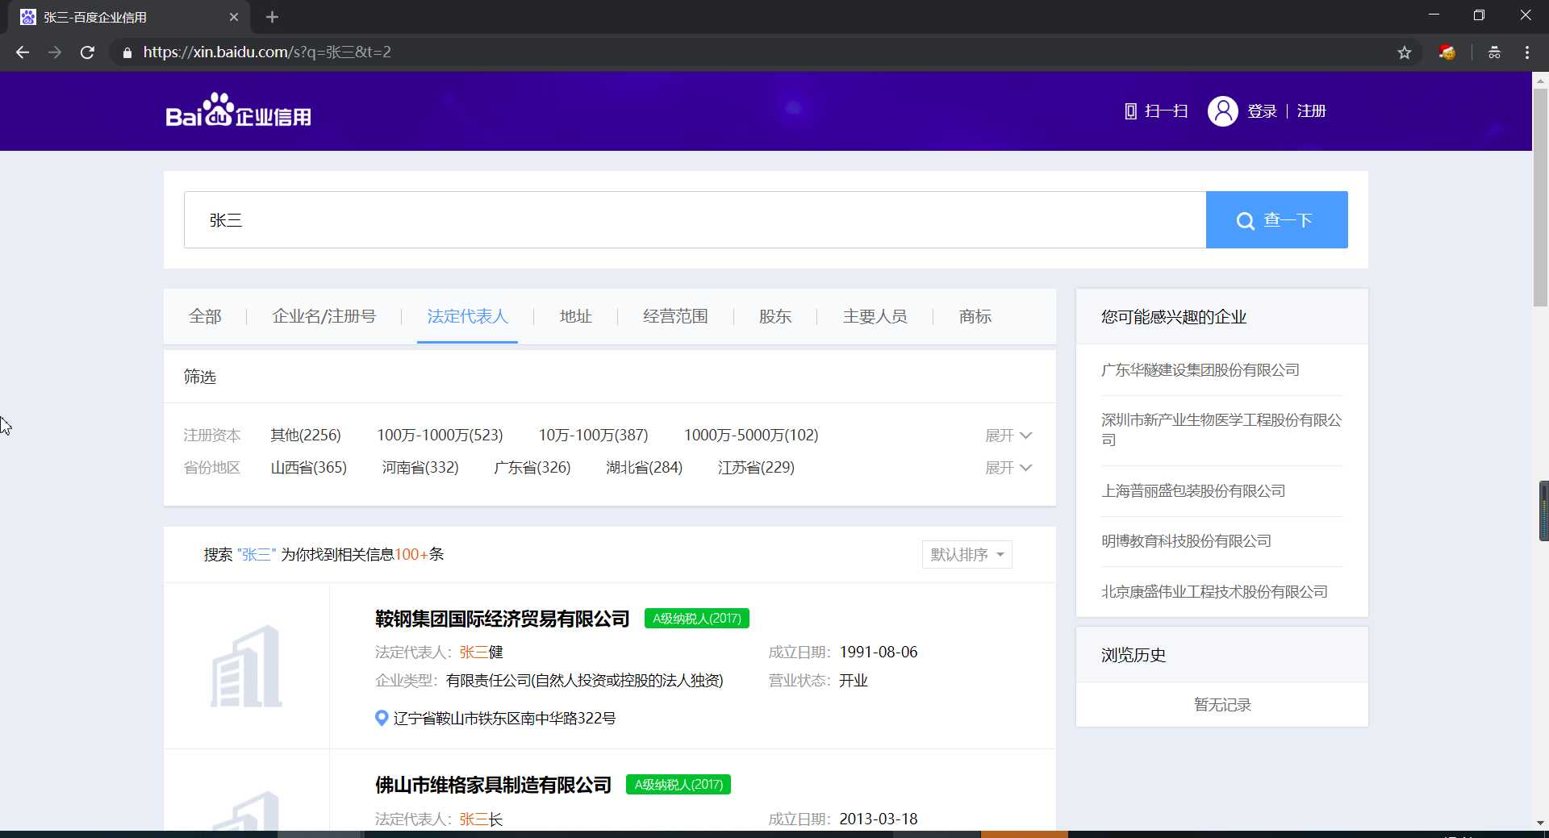
Task: Click the address bar URL
Action: (267, 52)
